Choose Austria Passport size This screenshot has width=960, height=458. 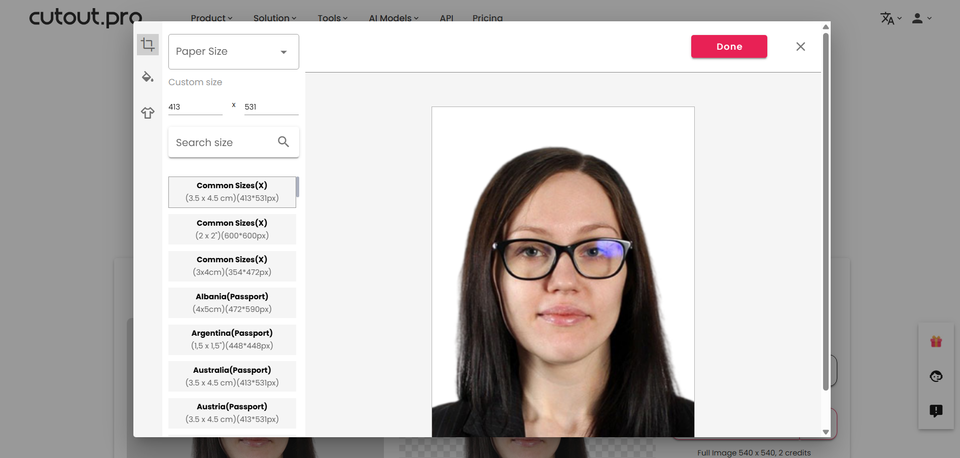pos(232,413)
